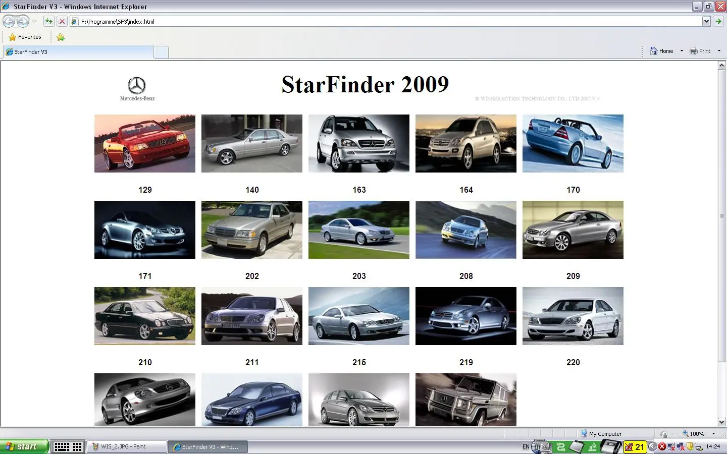Viewport: 727px width, 454px height.
Task: Open the model 220 white sedan thumbnail
Action: [x=573, y=316]
